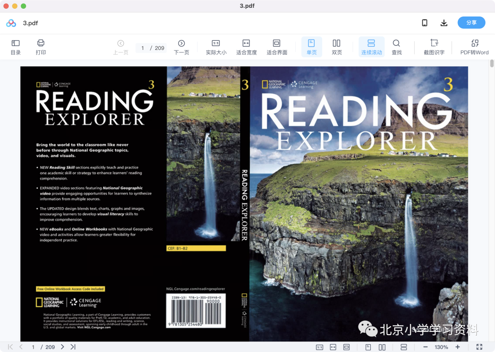Click the bottom bar double page icon
Screen dimensions: 495x352
pos(382,347)
